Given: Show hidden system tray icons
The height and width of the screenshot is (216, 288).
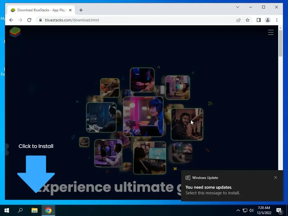Looking at the screenshot, I should pyautogui.click(x=238, y=210).
